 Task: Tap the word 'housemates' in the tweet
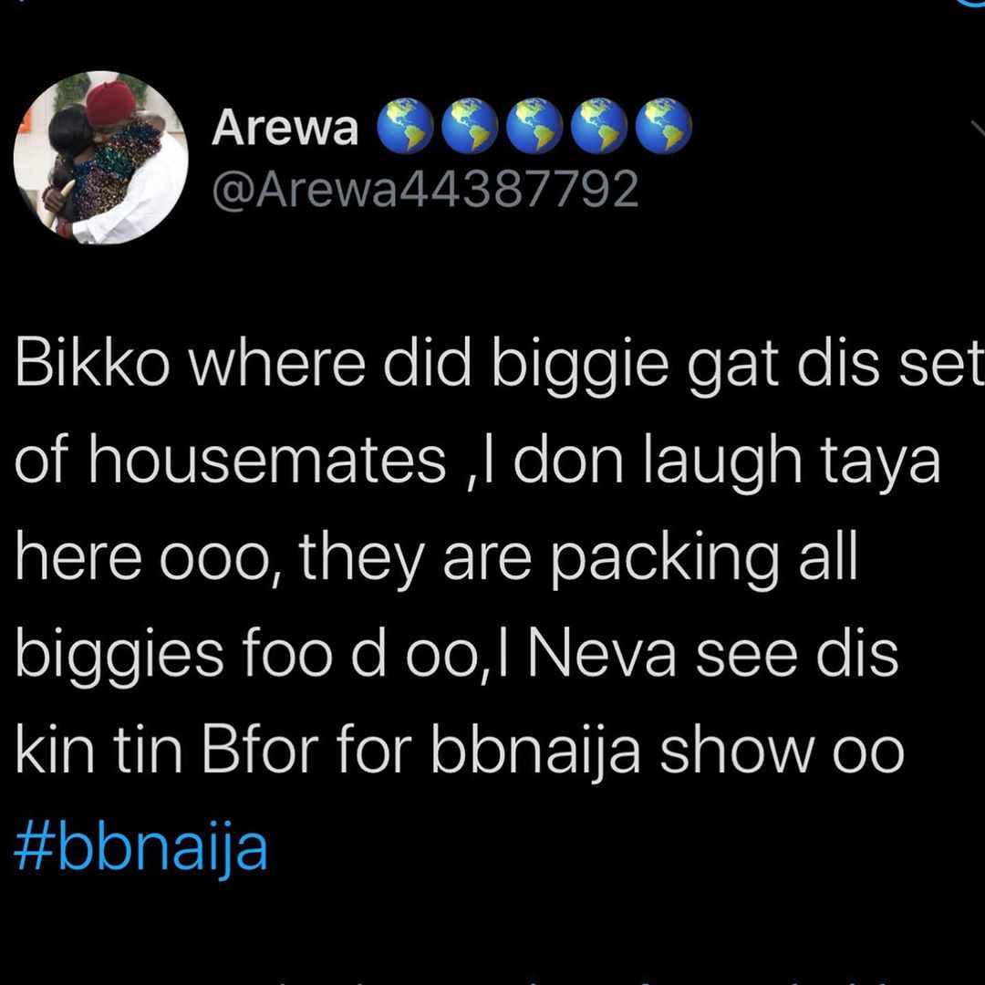267,463
